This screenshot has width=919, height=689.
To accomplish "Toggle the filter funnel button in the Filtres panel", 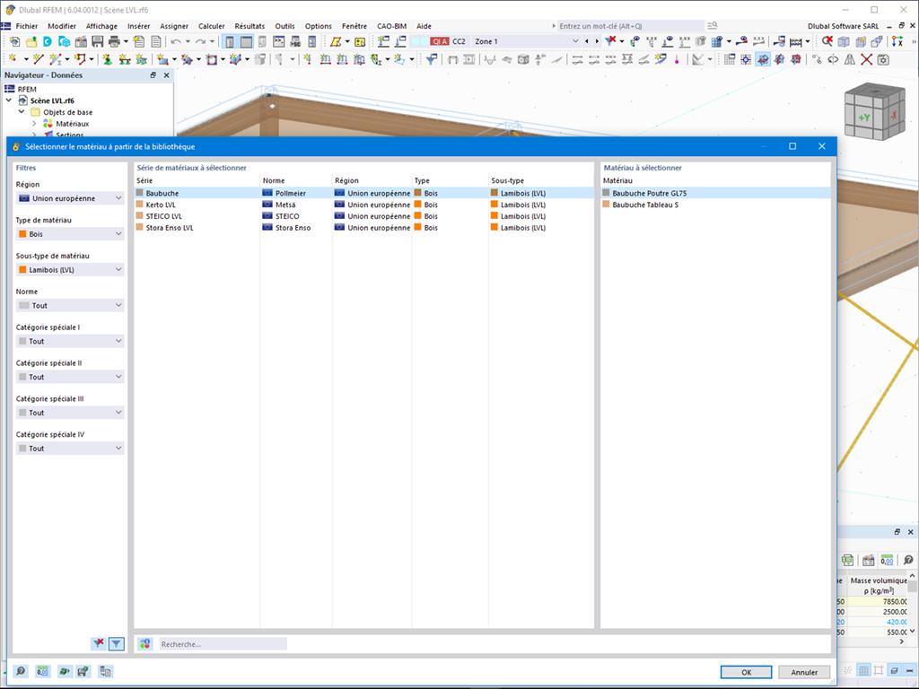I will (116, 644).
